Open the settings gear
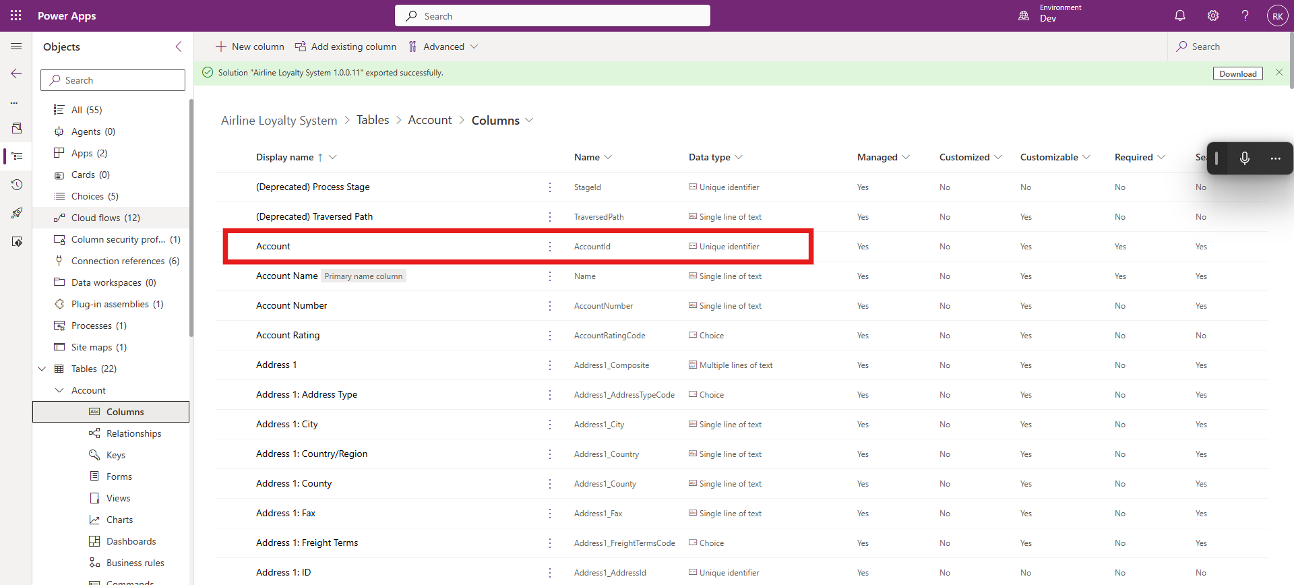The width and height of the screenshot is (1294, 585). (x=1212, y=16)
